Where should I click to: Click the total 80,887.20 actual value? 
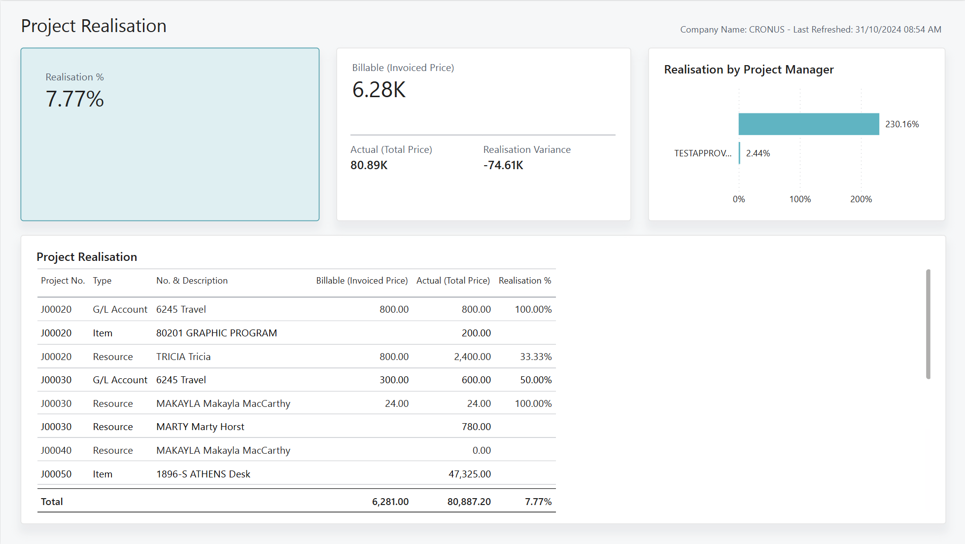tap(469, 502)
